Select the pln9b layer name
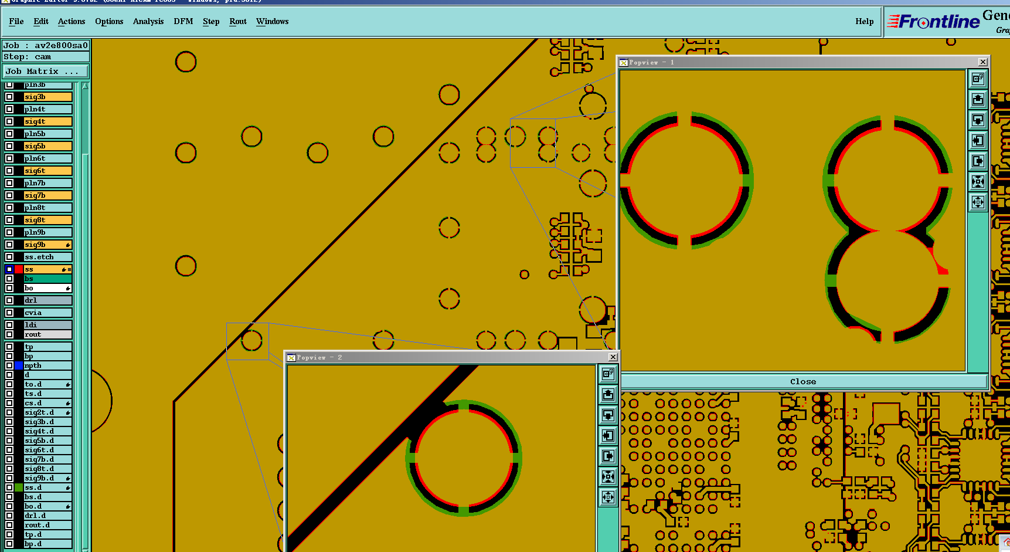Screen dimensions: 1010x552 47,232
